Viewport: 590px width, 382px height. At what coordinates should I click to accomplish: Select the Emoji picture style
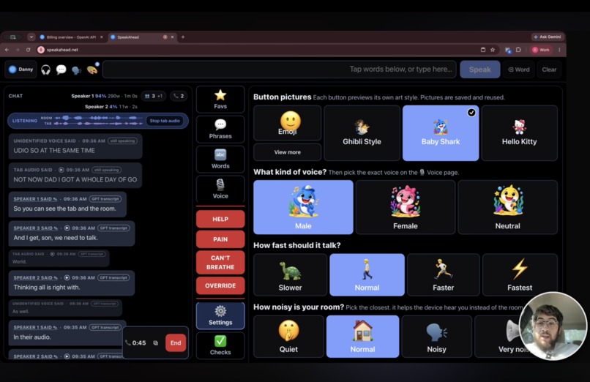288,124
